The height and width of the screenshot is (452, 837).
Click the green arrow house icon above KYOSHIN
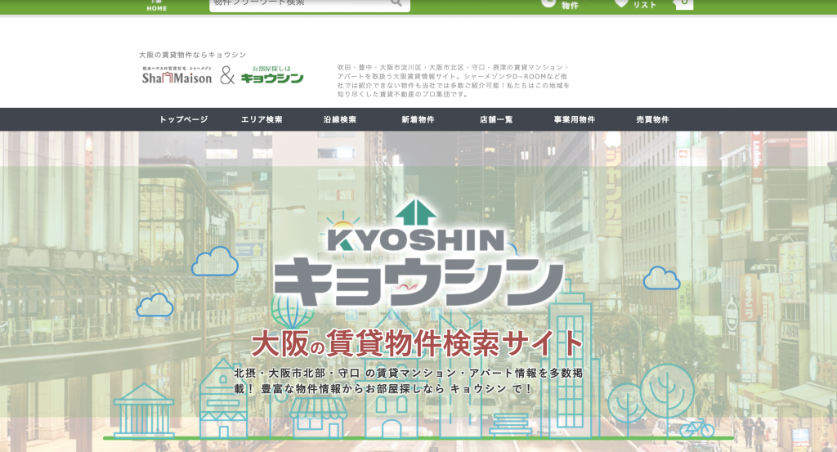(416, 213)
